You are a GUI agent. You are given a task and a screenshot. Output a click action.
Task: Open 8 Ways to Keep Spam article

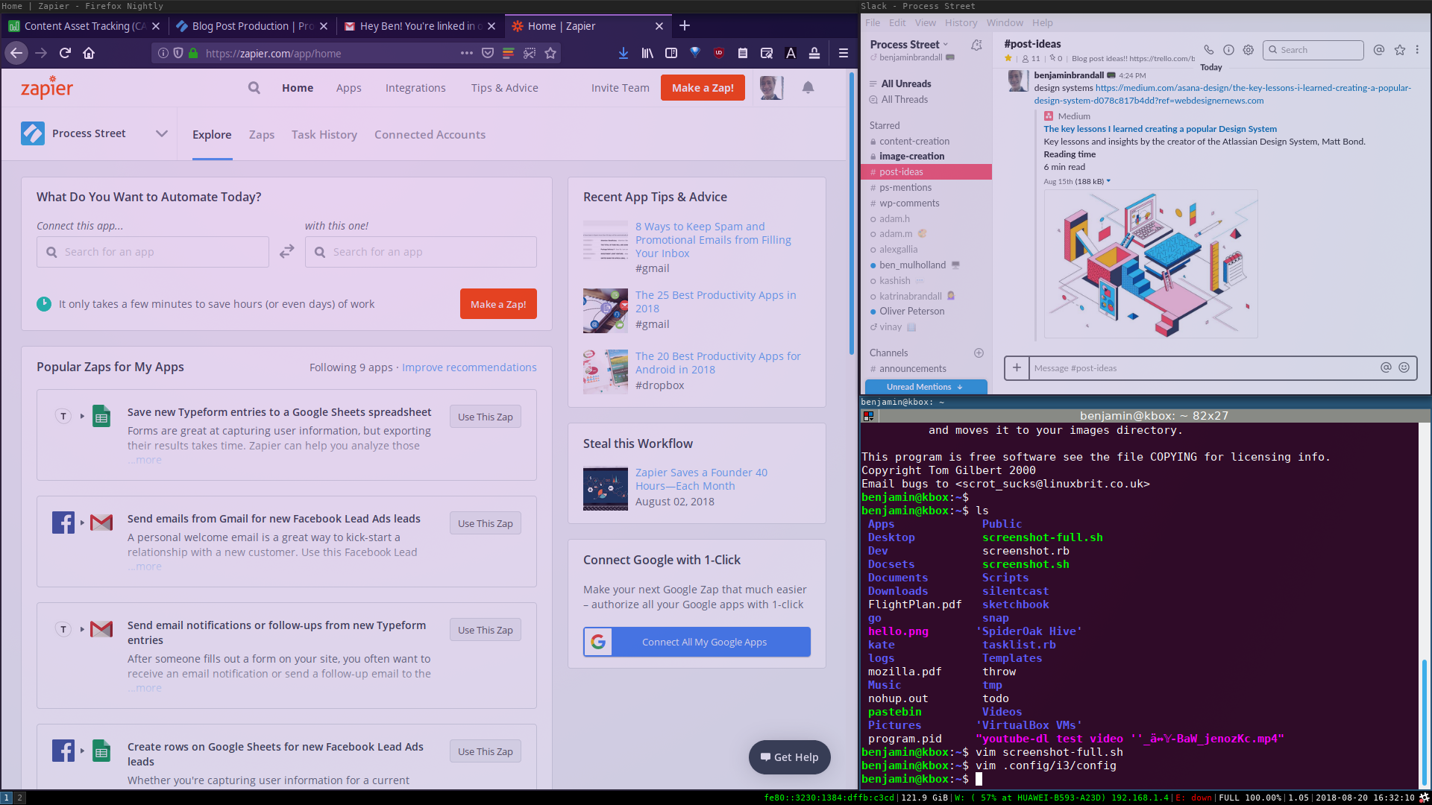coord(713,240)
